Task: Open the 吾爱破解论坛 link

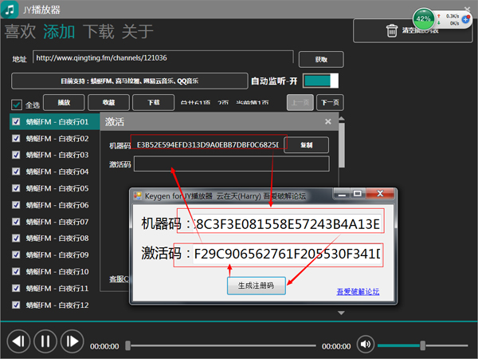Action: point(358,291)
